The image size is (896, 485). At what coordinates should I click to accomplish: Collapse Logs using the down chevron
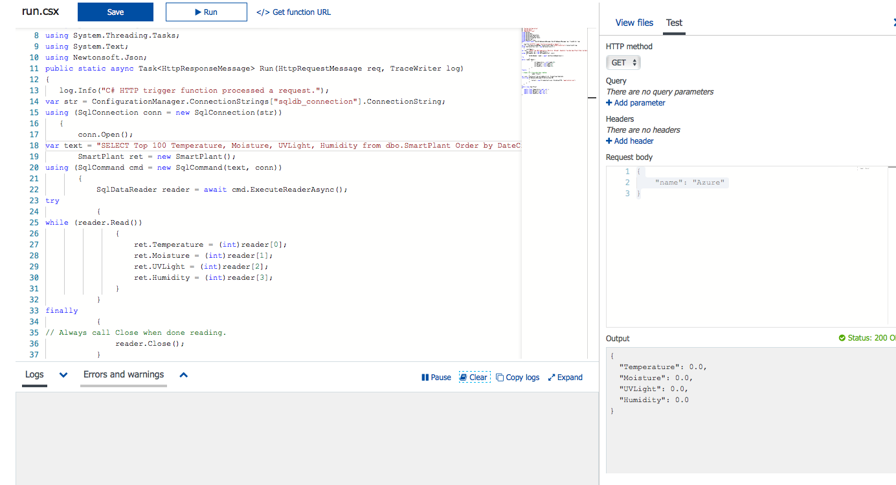(x=63, y=375)
